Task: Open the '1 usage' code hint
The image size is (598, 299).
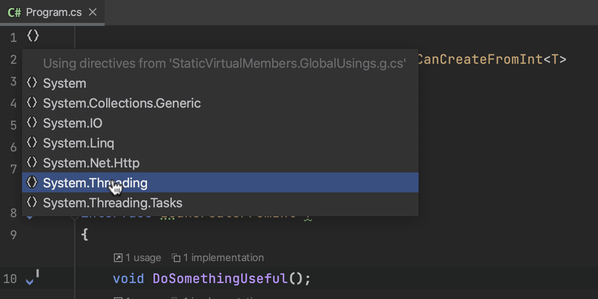Action: pos(143,258)
